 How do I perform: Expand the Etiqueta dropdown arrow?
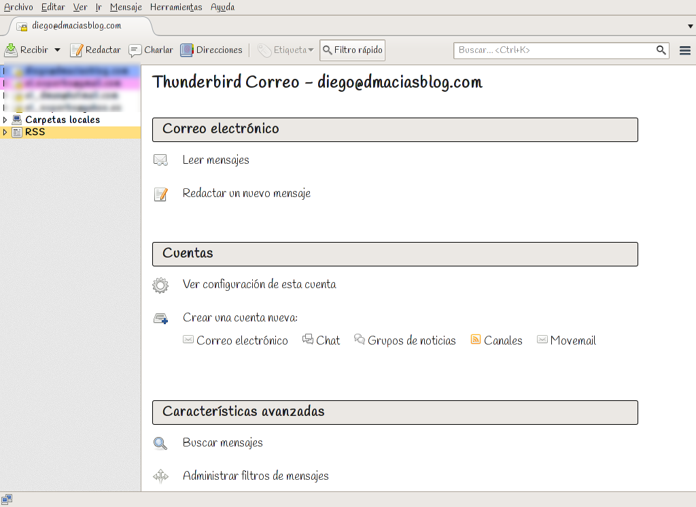click(x=311, y=50)
